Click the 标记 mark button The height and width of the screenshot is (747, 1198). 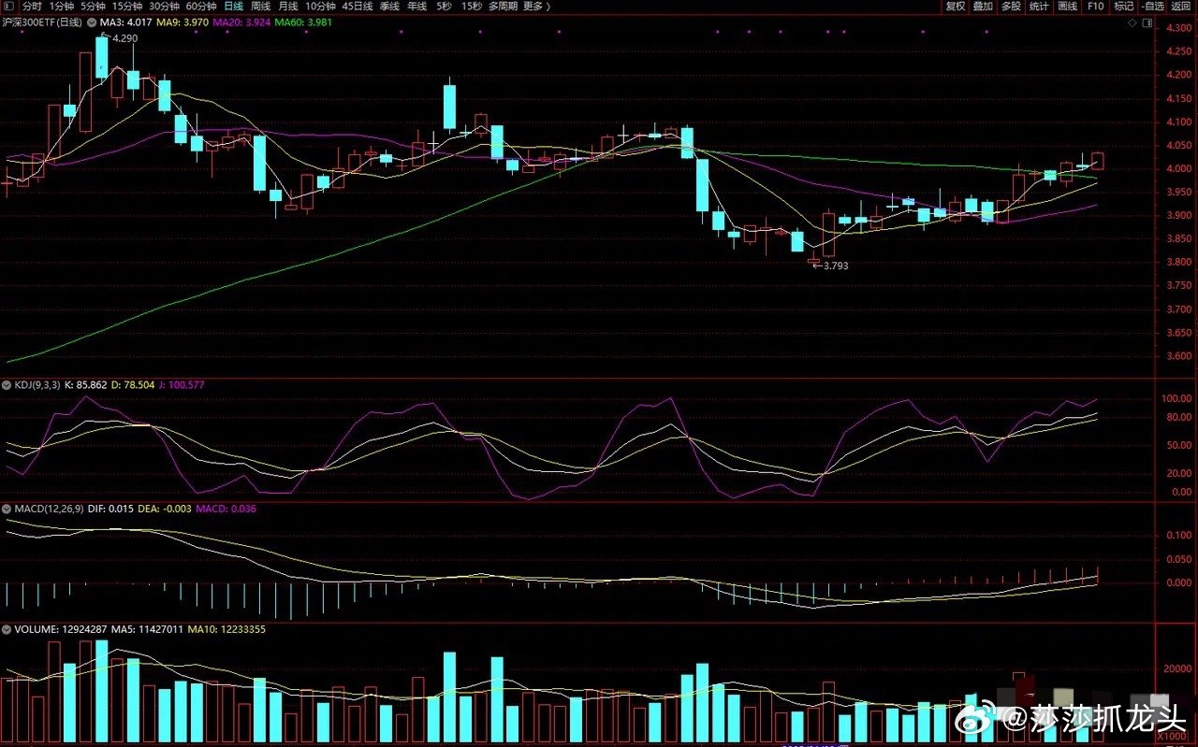click(1123, 6)
